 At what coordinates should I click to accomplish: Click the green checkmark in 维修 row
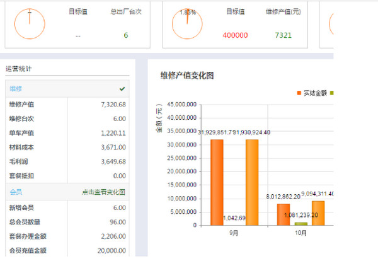click(122, 89)
